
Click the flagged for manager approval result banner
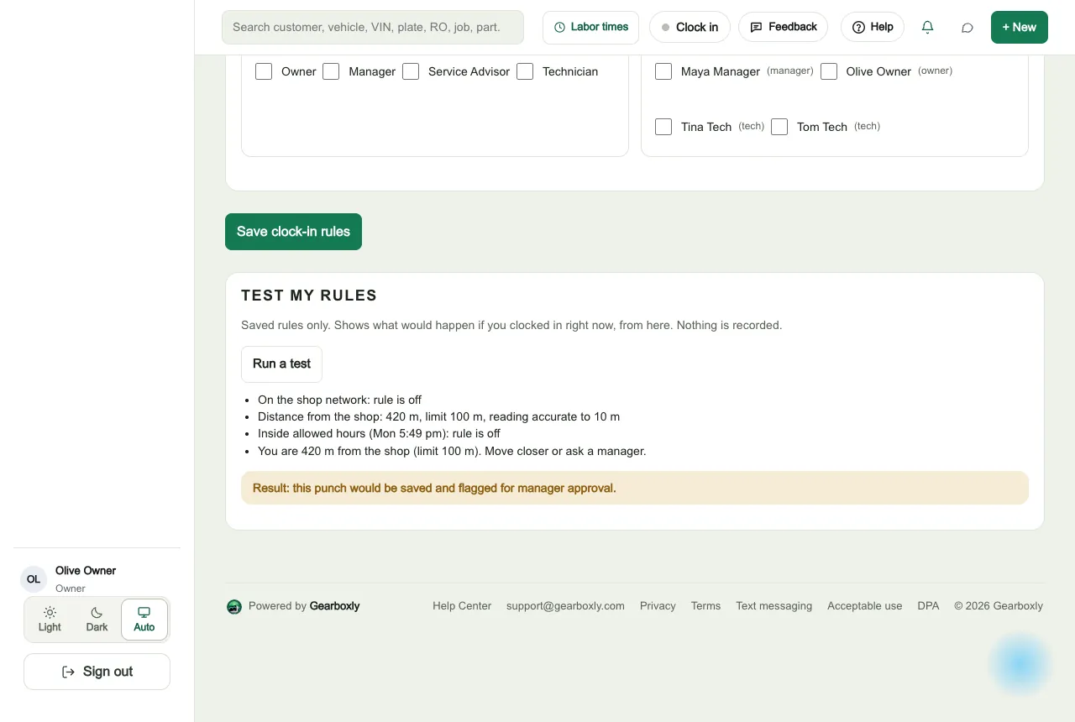pos(635,488)
